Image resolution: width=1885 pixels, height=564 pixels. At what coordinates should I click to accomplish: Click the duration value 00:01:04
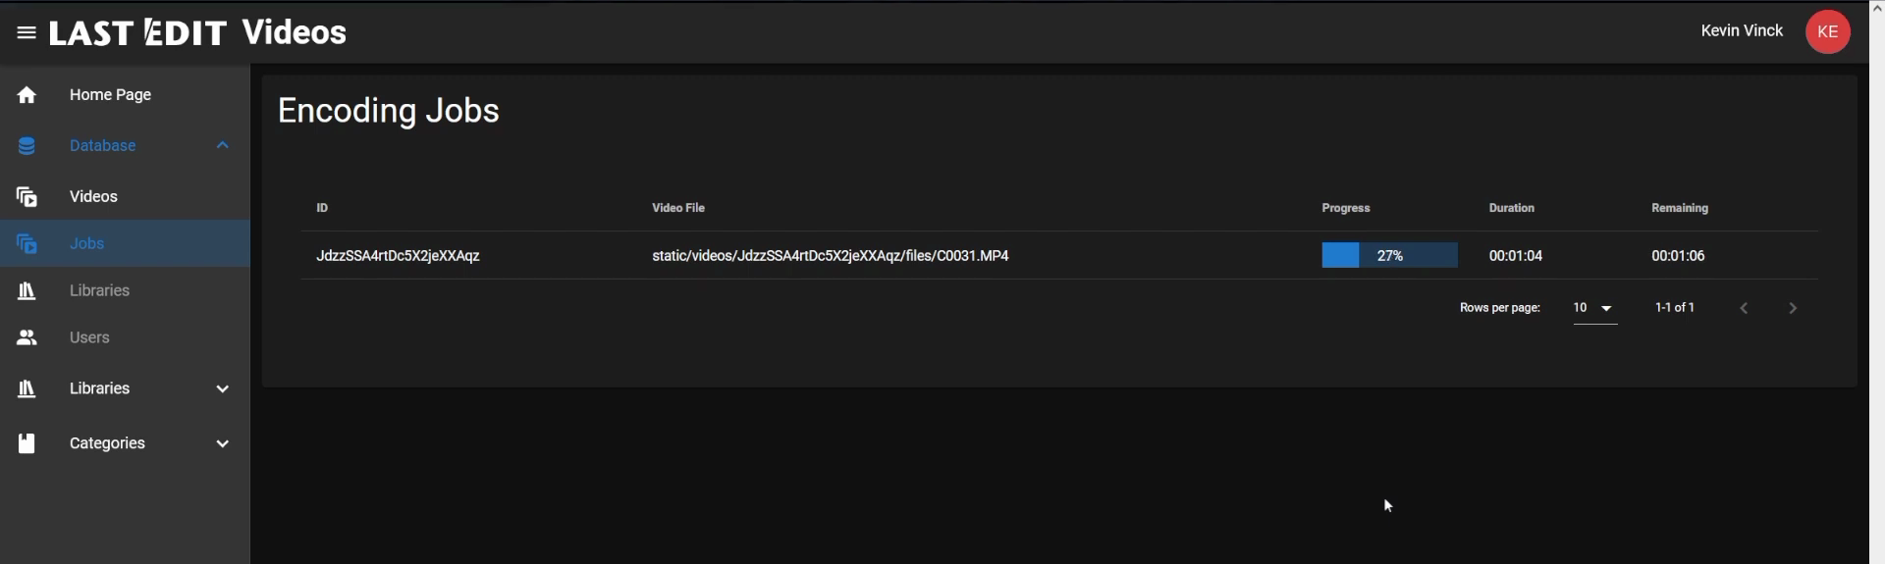(x=1515, y=255)
